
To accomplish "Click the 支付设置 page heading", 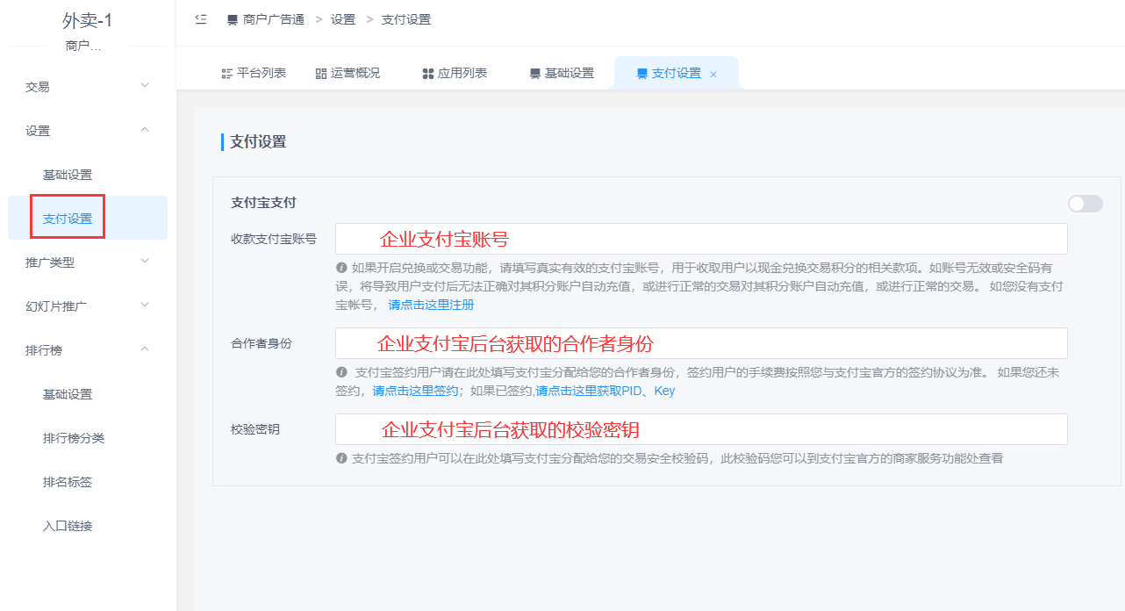I will point(258,141).
